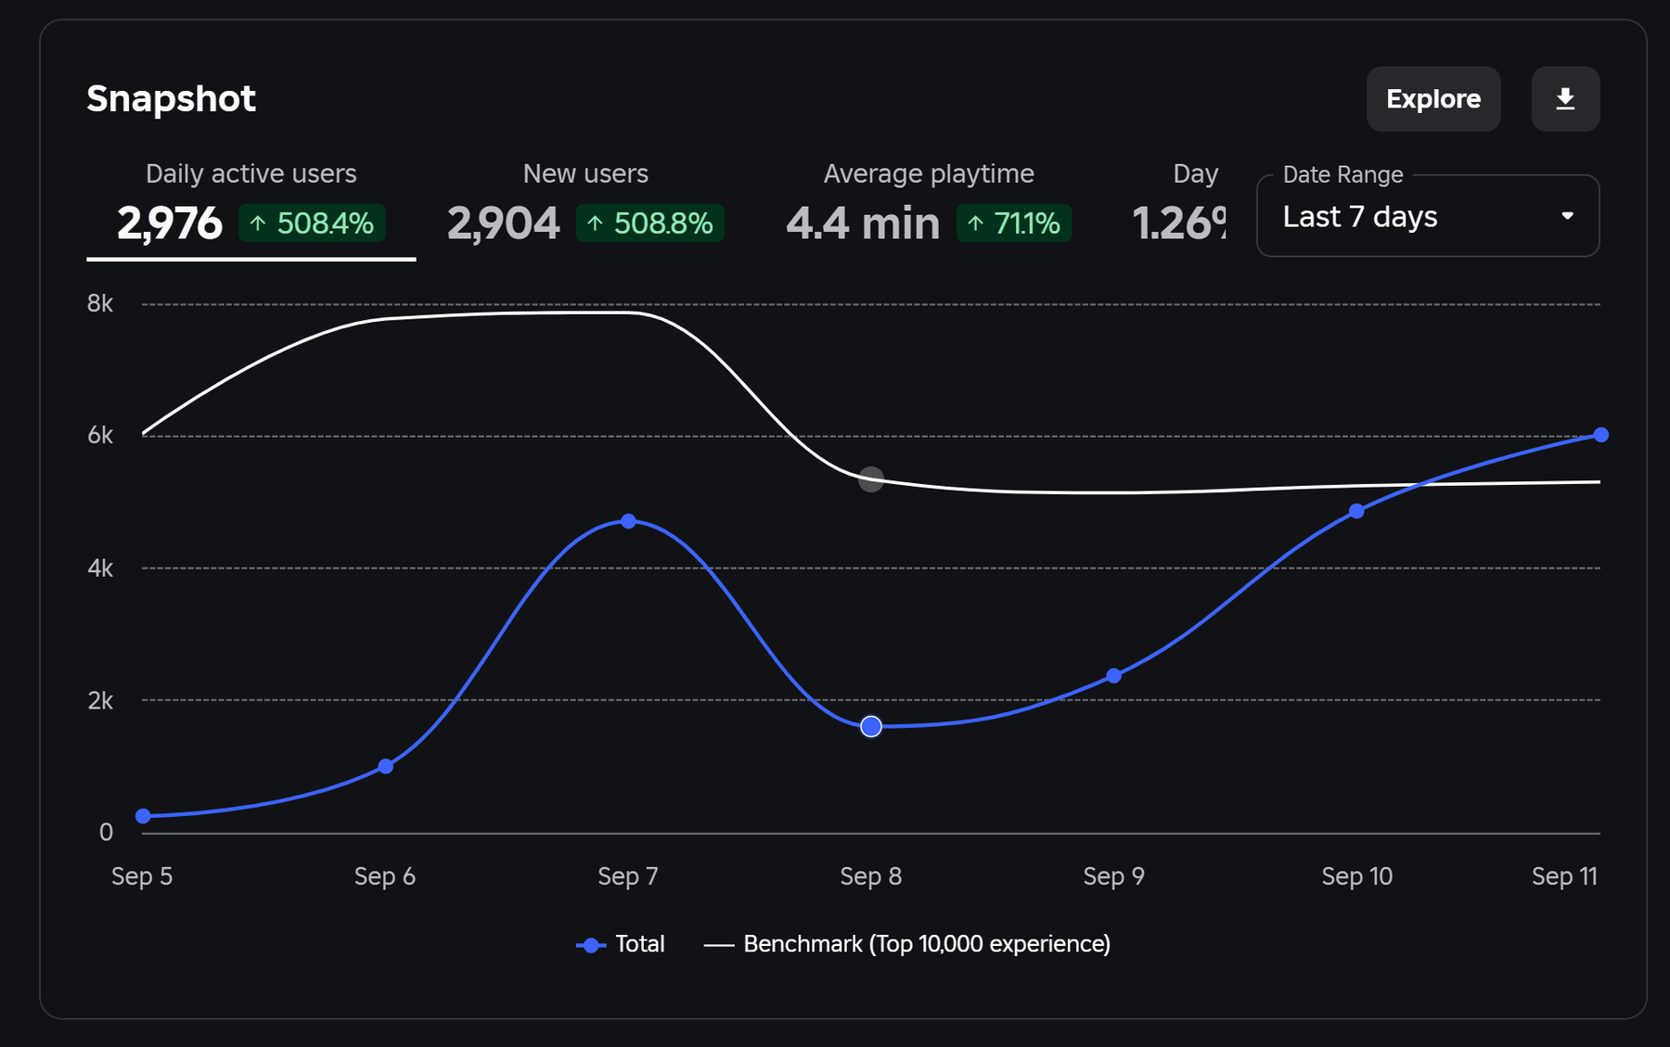
Task: Click the Sep 7 peak data point
Action: (x=628, y=521)
